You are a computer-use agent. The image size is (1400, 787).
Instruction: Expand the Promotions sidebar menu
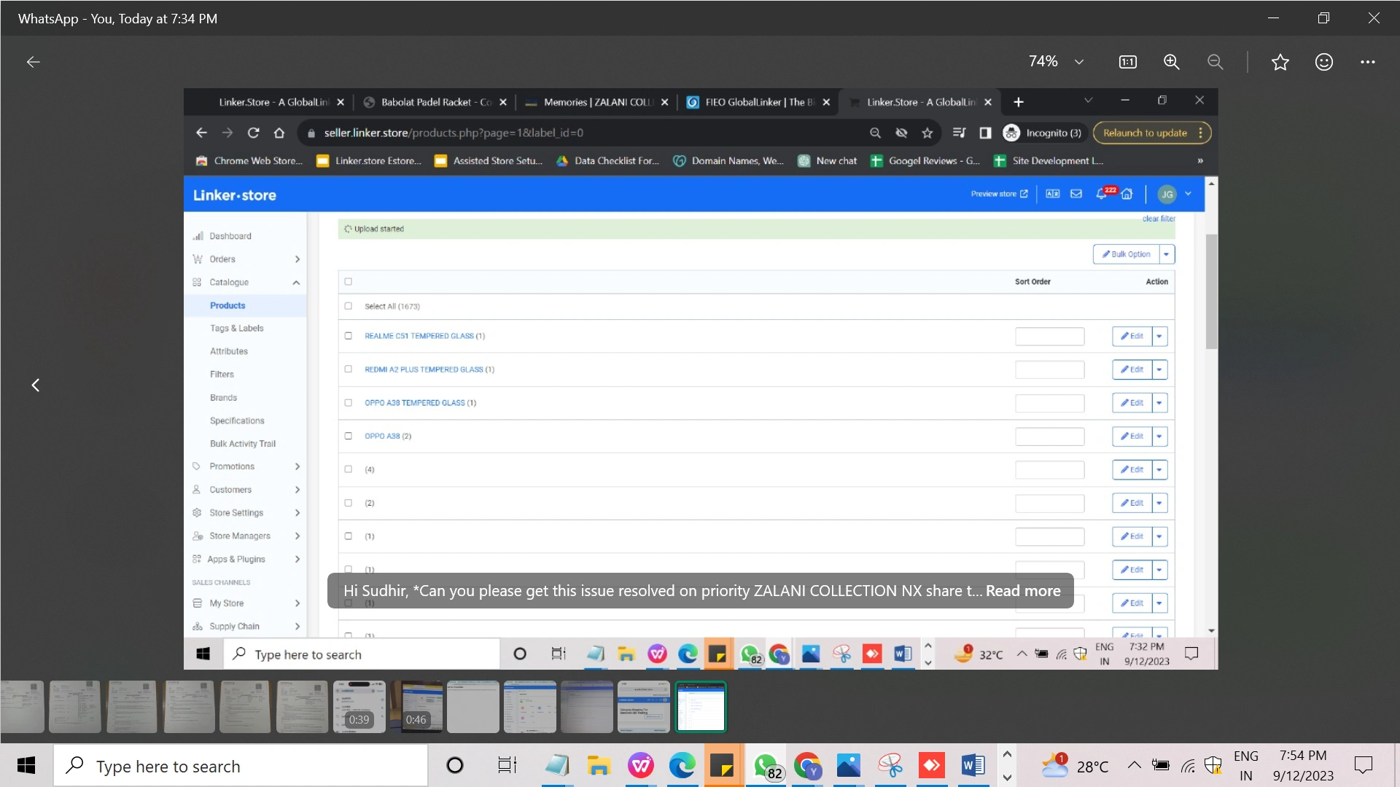pos(246,466)
